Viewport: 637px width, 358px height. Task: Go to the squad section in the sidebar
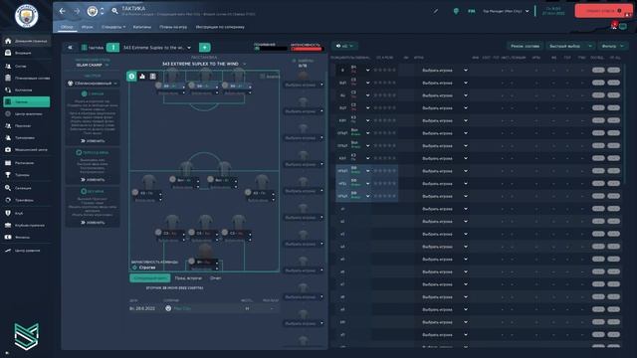[x=27, y=66]
